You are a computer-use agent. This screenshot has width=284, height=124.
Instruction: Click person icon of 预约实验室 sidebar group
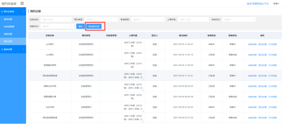[x=2, y=11]
